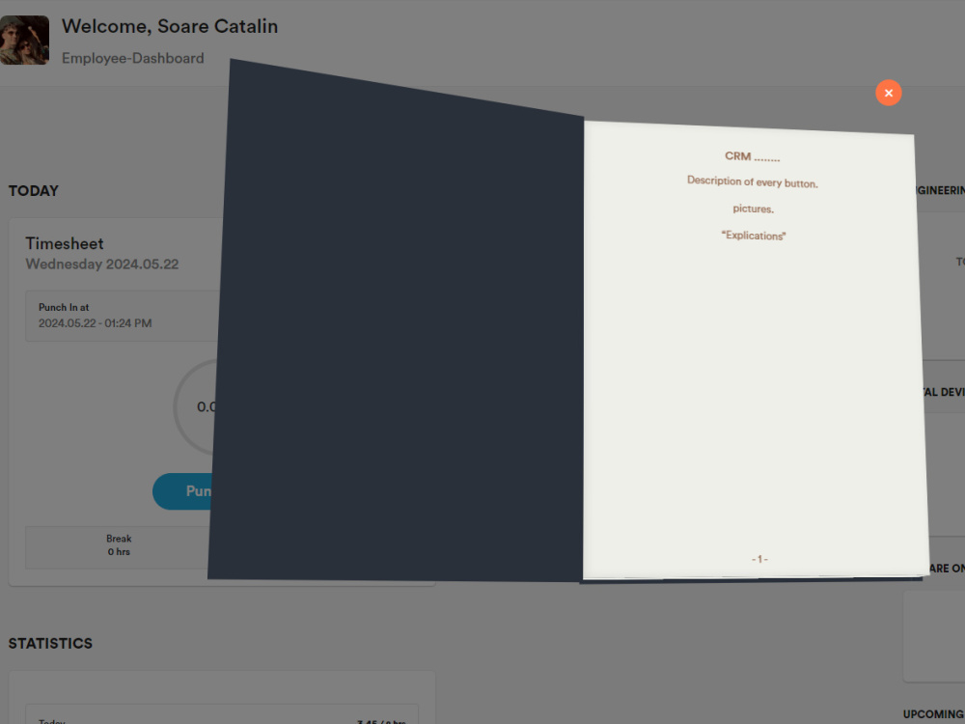Click the 'Welcome, Soare Catalin' heading
Screen dimensions: 965x724
click(169, 26)
